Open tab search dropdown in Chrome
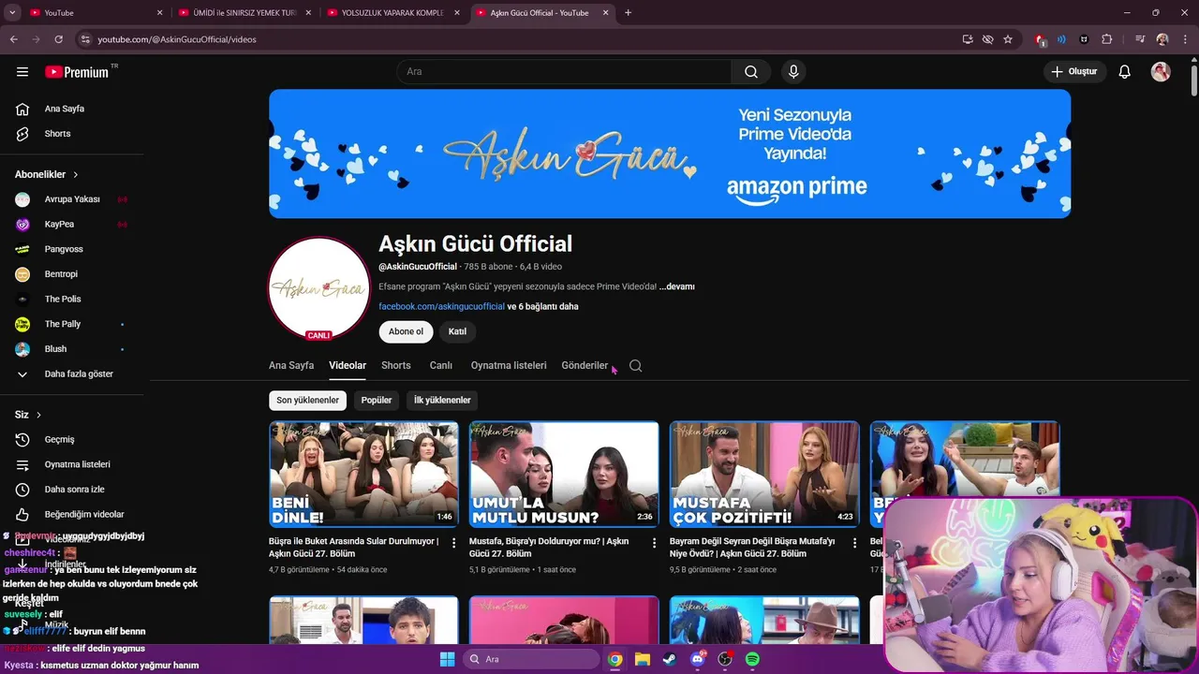 click(12, 13)
